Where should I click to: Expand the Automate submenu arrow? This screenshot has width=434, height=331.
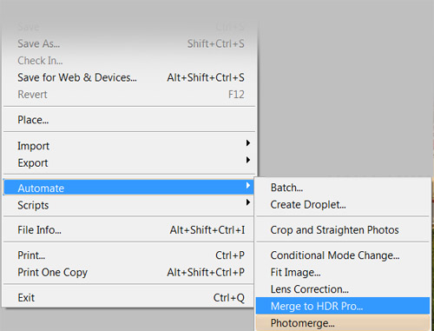click(x=247, y=186)
